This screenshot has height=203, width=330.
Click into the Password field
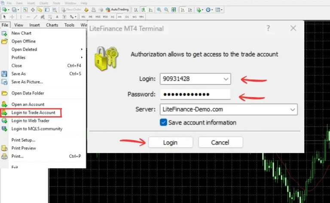pyautogui.click(x=195, y=94)
